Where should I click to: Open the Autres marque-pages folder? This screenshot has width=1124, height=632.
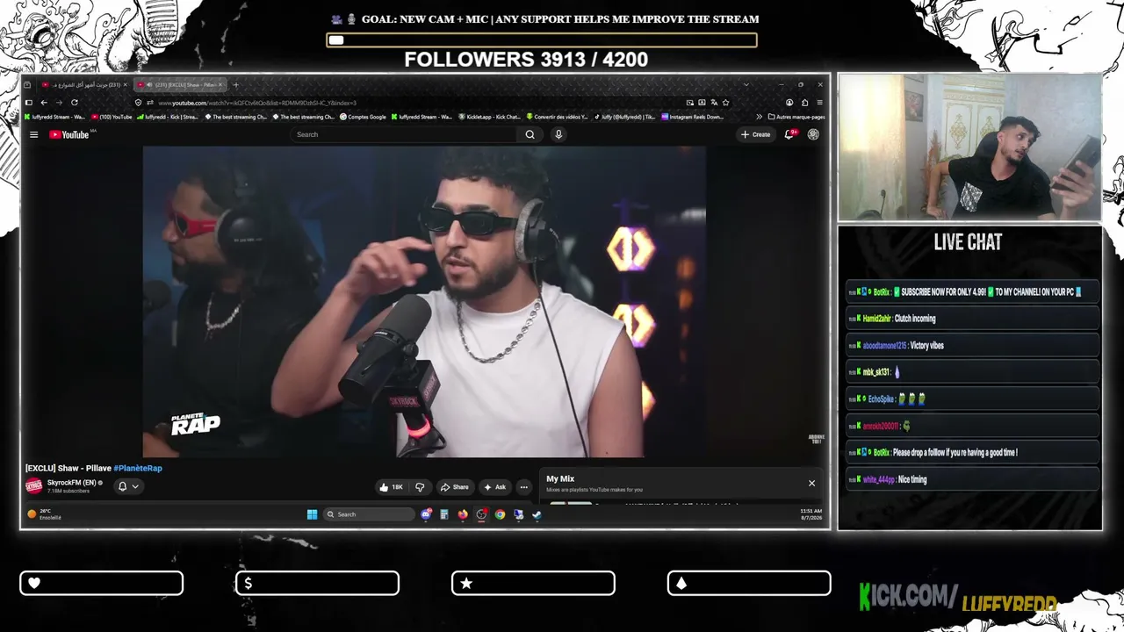(796, 117)
